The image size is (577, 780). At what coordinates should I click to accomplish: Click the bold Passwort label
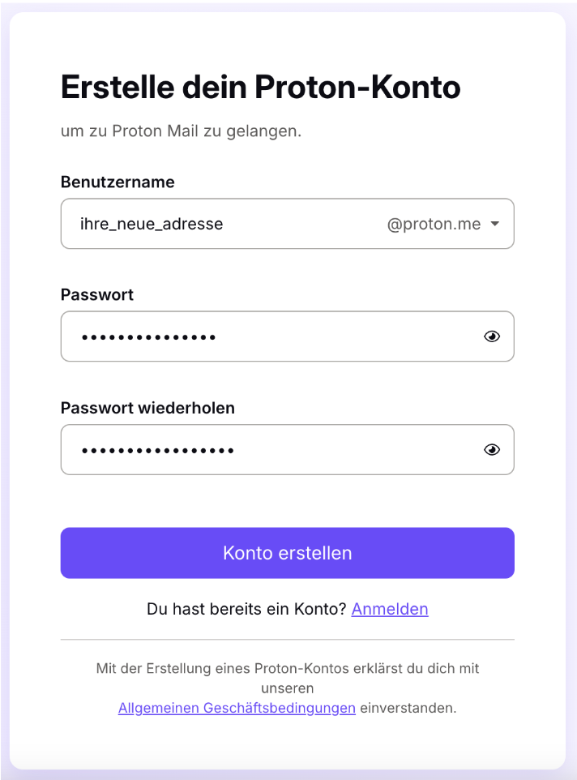97,295
